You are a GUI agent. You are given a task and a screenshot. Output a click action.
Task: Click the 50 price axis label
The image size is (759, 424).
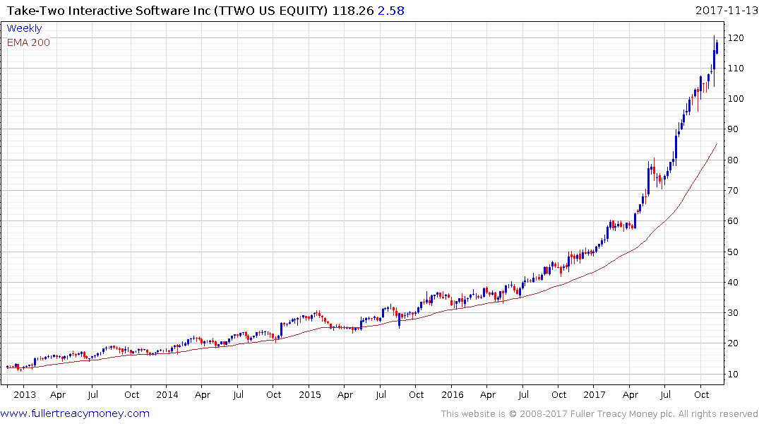[733, 252]
